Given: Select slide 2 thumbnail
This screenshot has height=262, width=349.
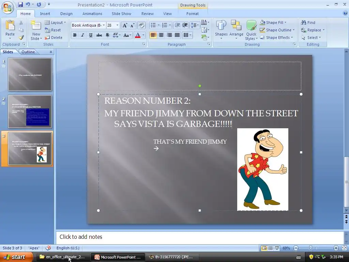Looking at the screenshot, I should click(x=30, y=112).
